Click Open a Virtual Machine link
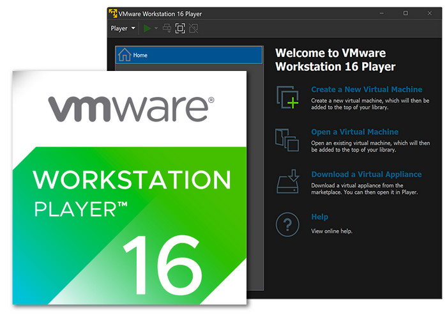This screenshot has height=317, width=447. [354, 132]
